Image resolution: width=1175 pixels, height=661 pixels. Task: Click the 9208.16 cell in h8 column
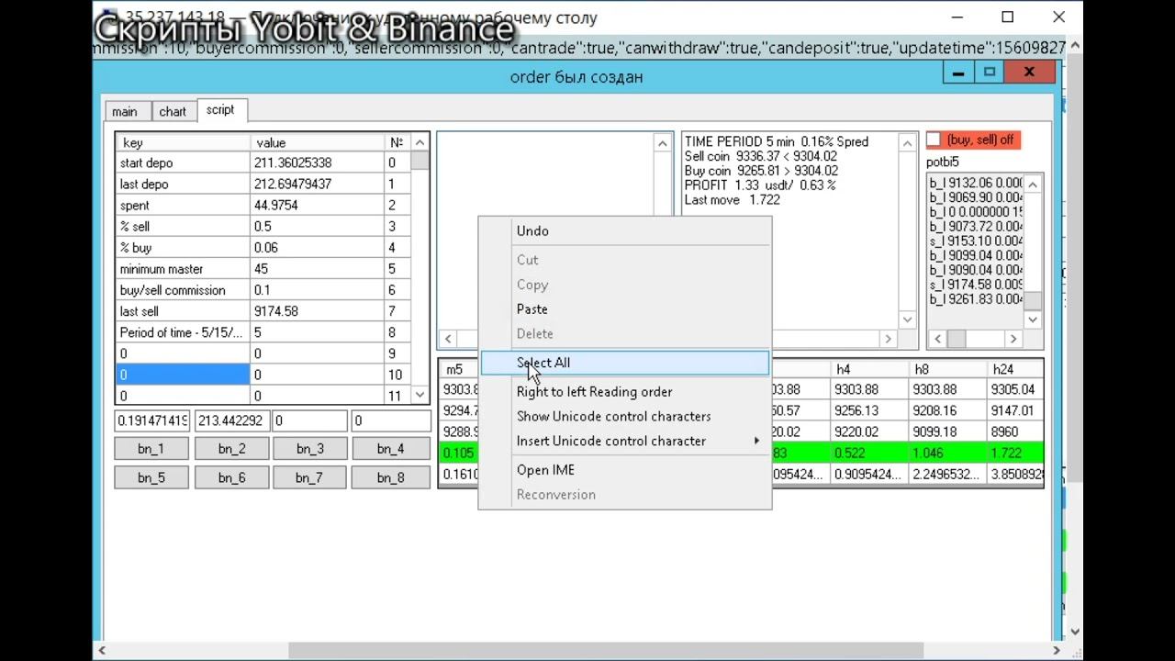point(947,410)
